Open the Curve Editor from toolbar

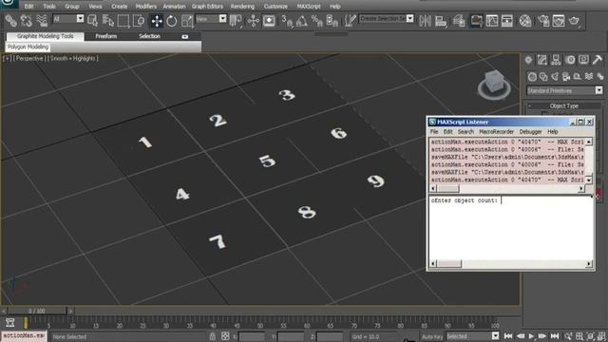492,21
